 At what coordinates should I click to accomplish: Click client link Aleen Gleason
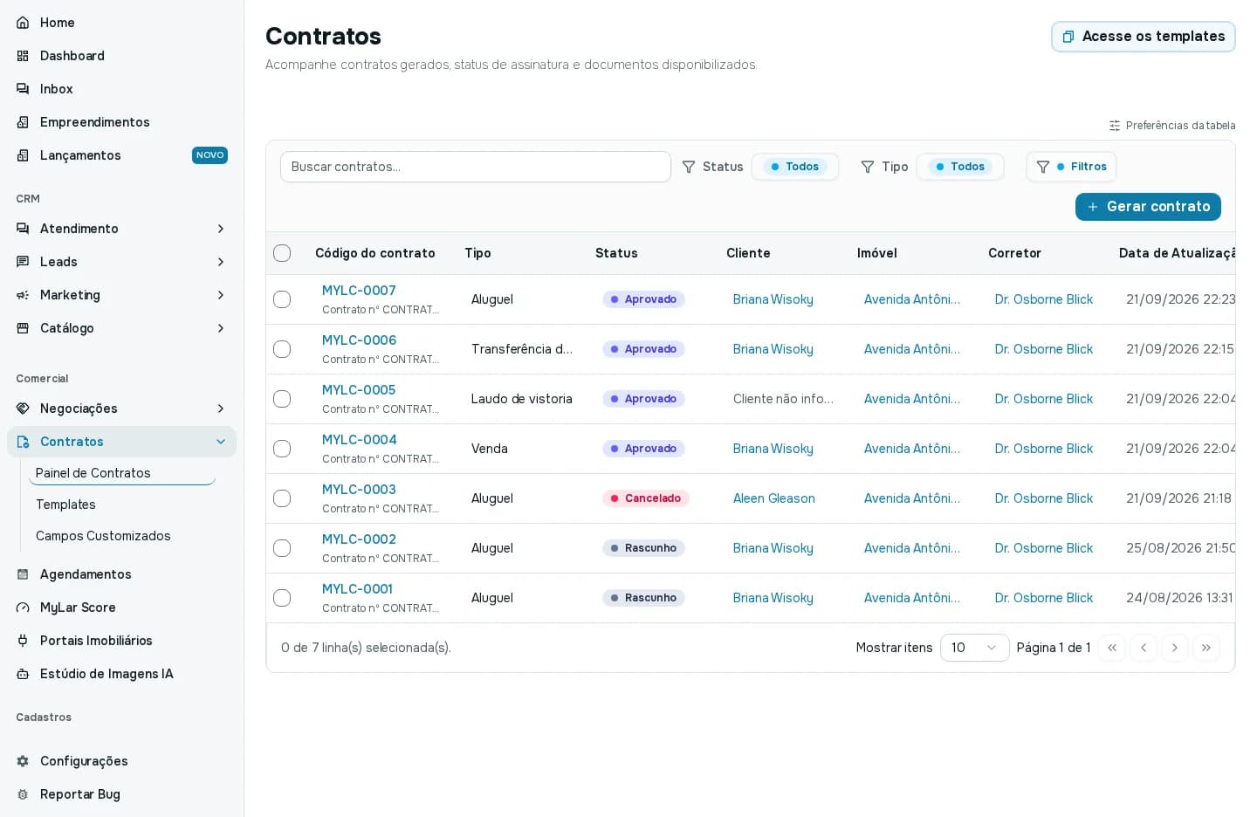pos(774,498)
